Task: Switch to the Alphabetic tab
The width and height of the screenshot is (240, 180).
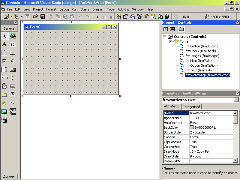Action: tap(171, 106)
